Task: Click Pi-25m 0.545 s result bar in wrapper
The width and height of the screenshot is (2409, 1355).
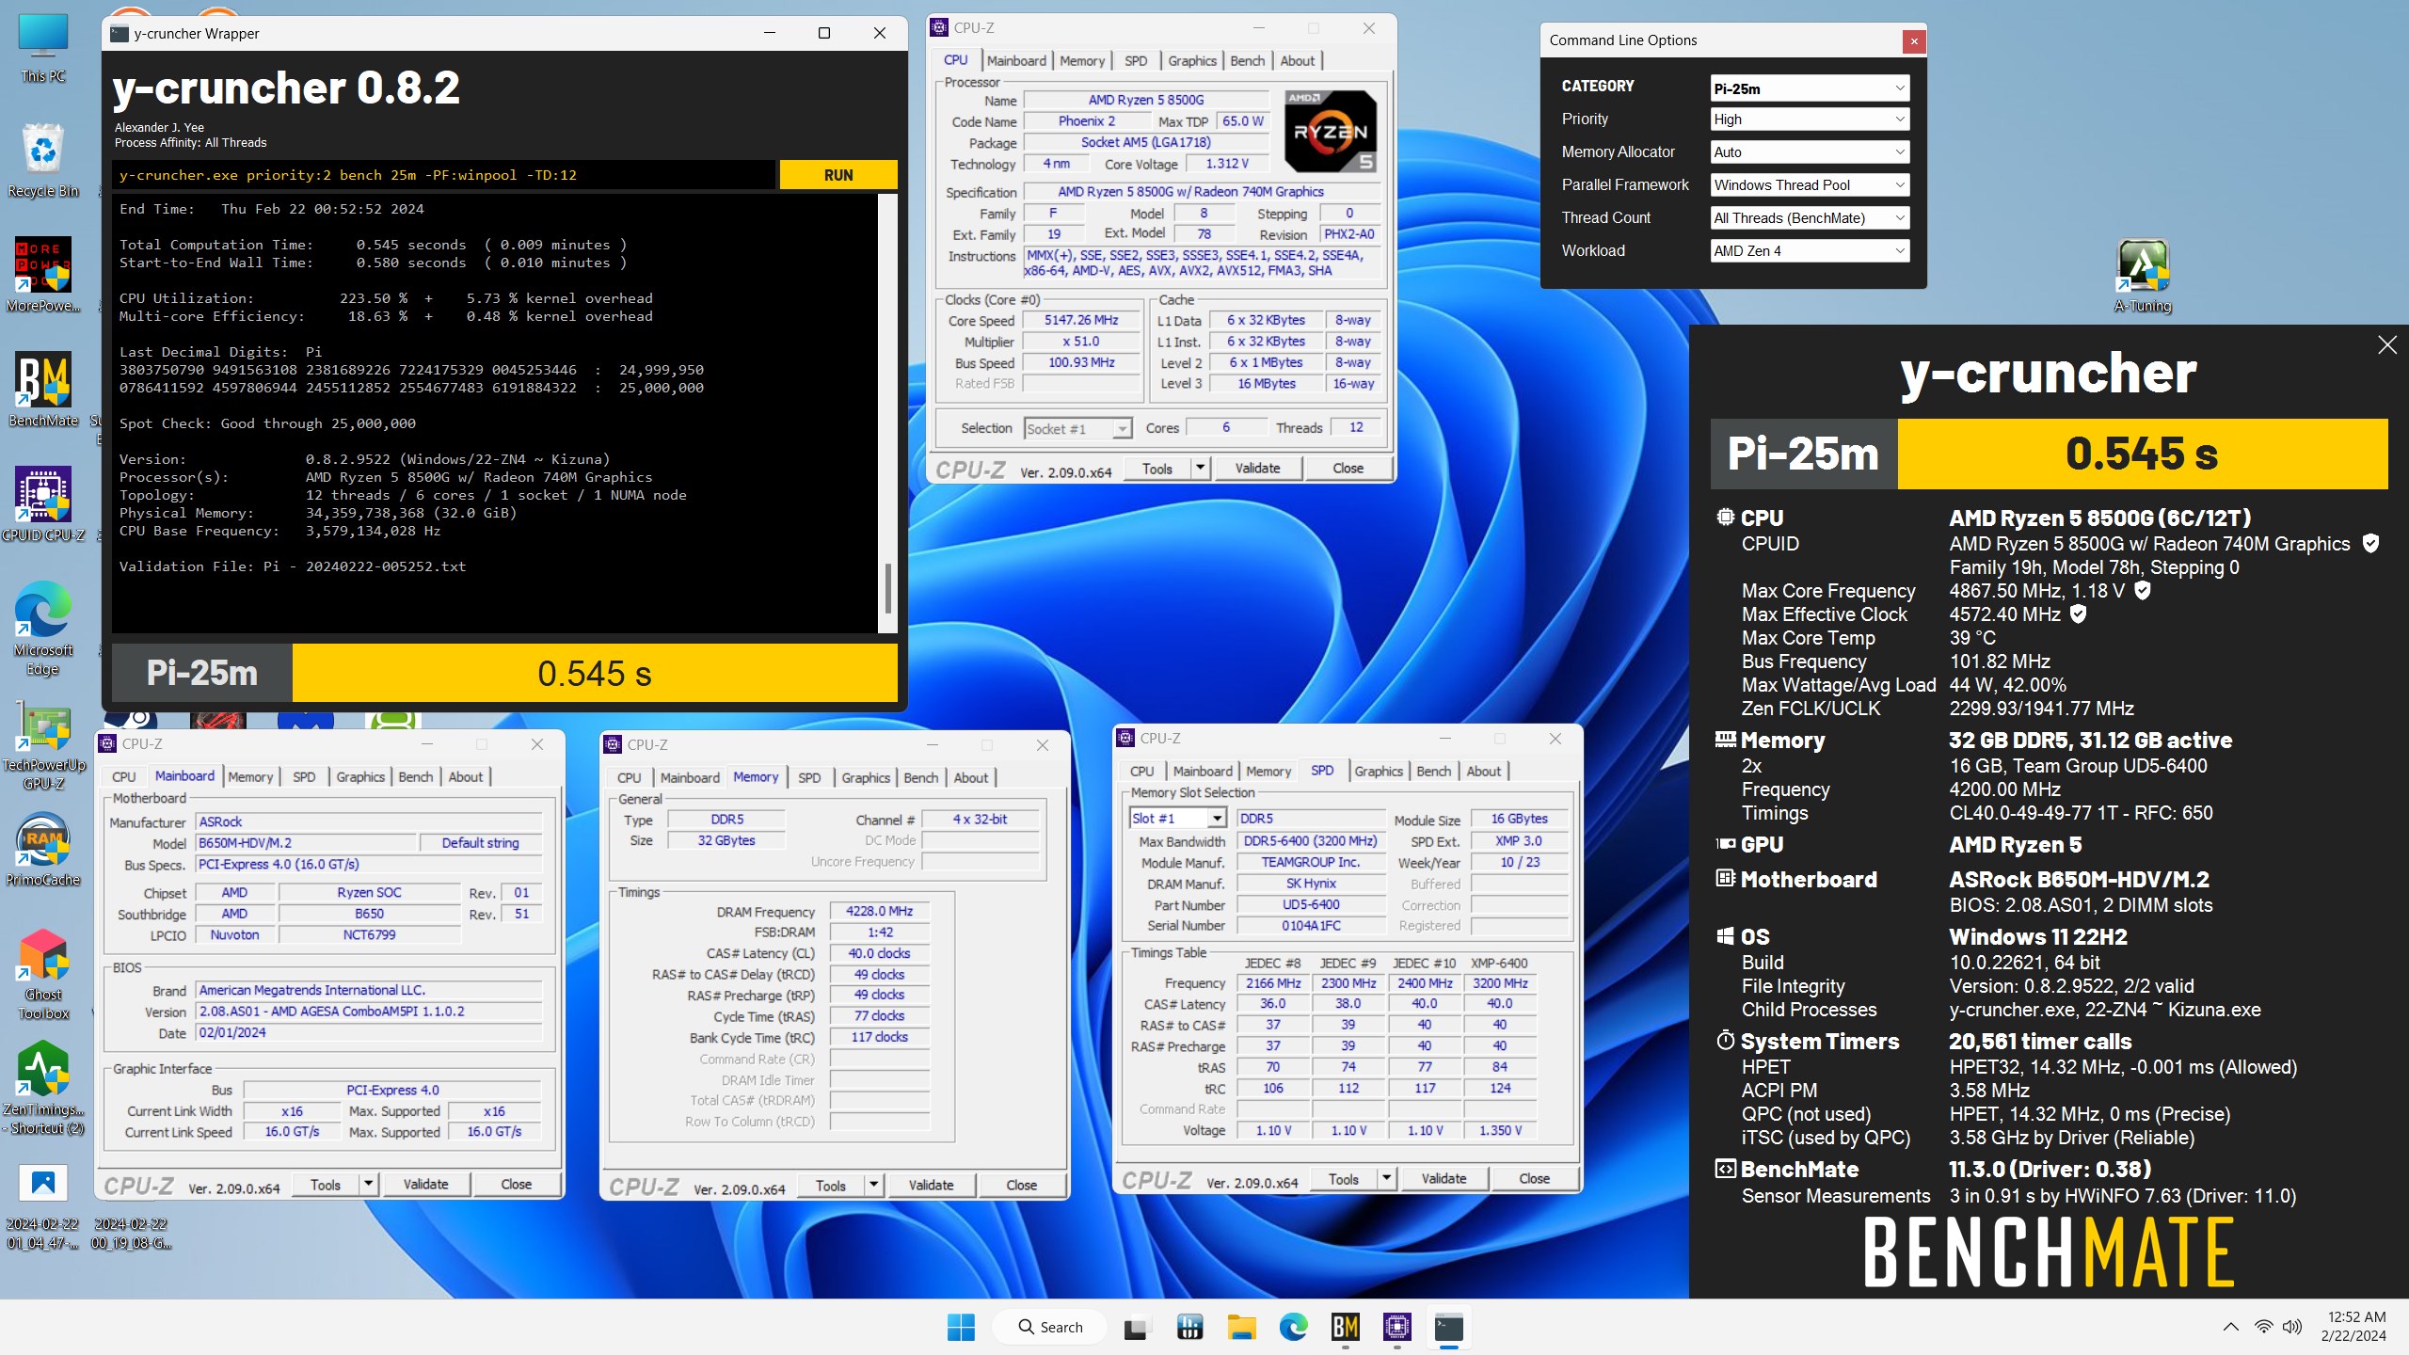Action: coord(504,673)
